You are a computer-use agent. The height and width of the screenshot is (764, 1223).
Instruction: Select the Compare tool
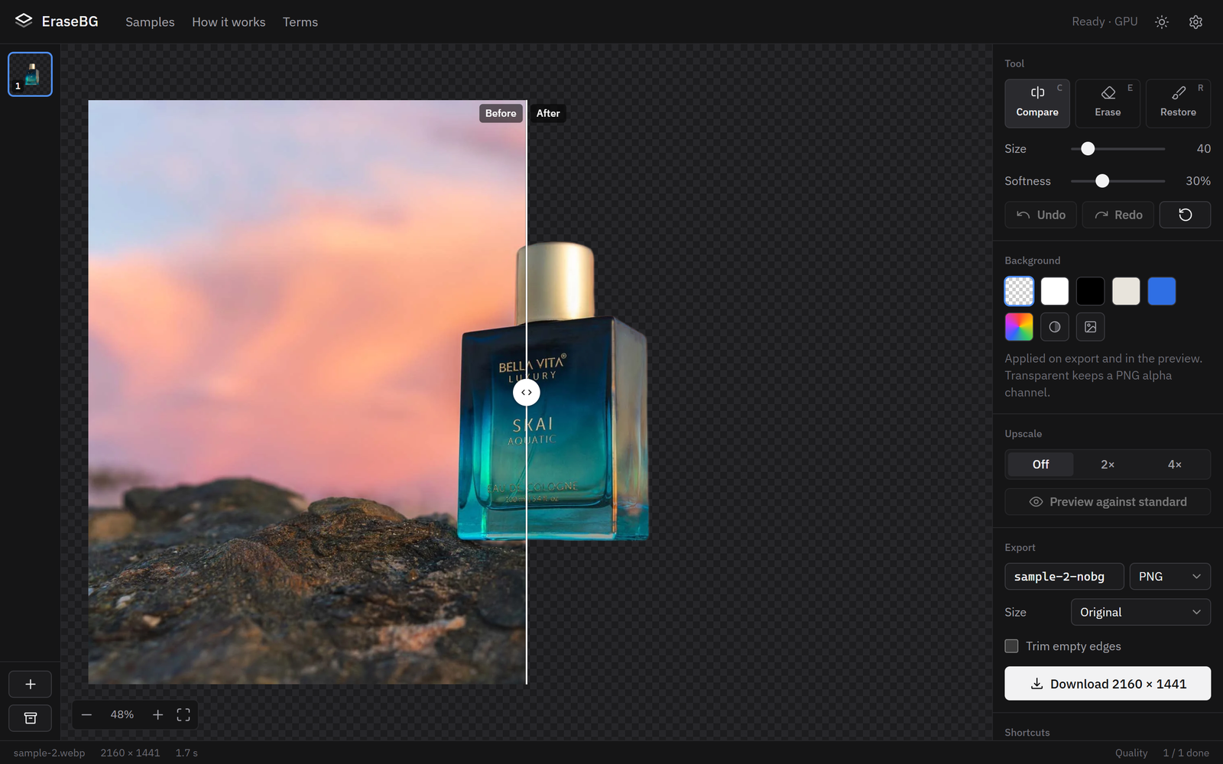(1037, 103)
